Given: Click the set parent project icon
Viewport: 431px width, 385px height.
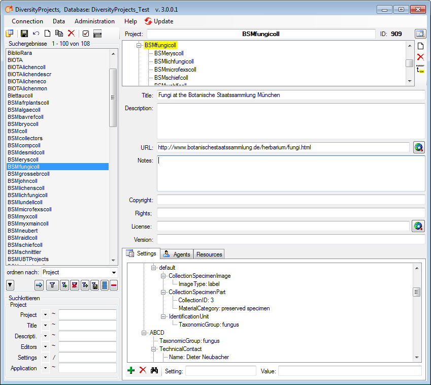Looking at the screenshot, I should coord(420,69).
